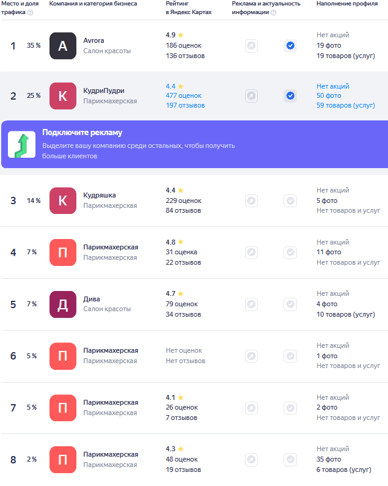Click '35 фото' text

coord(329,459)
